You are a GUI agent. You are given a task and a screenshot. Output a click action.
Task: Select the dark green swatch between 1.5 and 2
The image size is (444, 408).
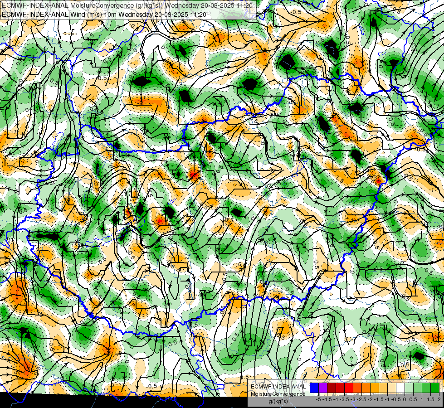coord(435,388)
